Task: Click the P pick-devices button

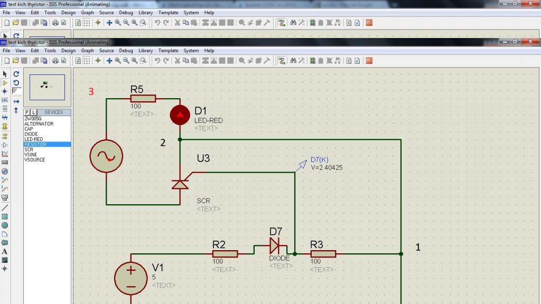Action: (x=27, y=112)
